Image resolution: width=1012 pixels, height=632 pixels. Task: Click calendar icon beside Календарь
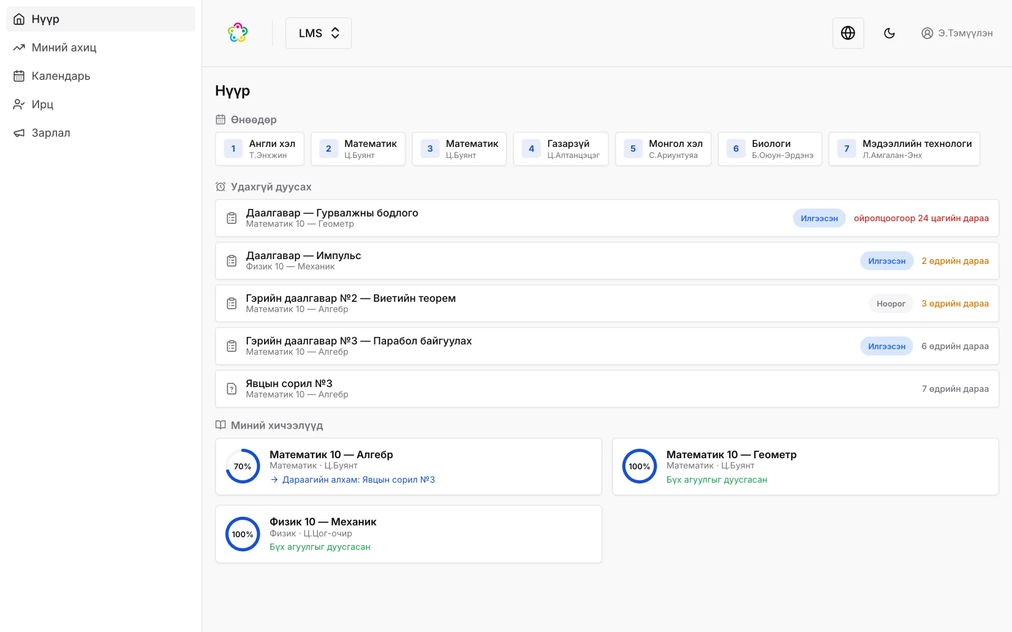pyautogui.click(x=19, y=76)
